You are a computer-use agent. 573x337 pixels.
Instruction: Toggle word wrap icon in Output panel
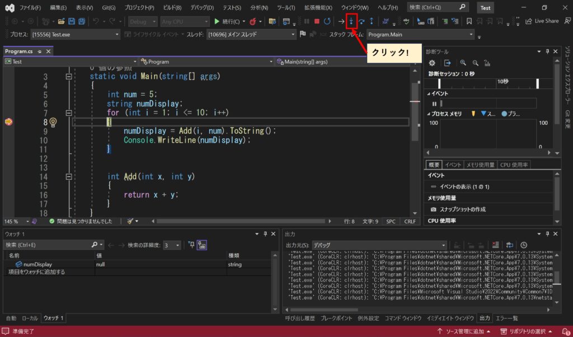click(510, 245)
